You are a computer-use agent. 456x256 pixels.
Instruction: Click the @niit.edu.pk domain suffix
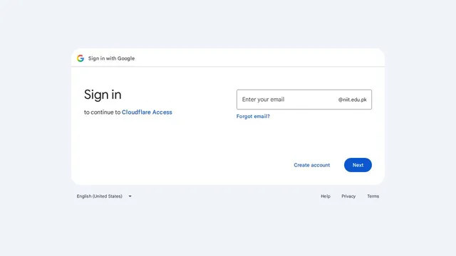click(352, 100)
